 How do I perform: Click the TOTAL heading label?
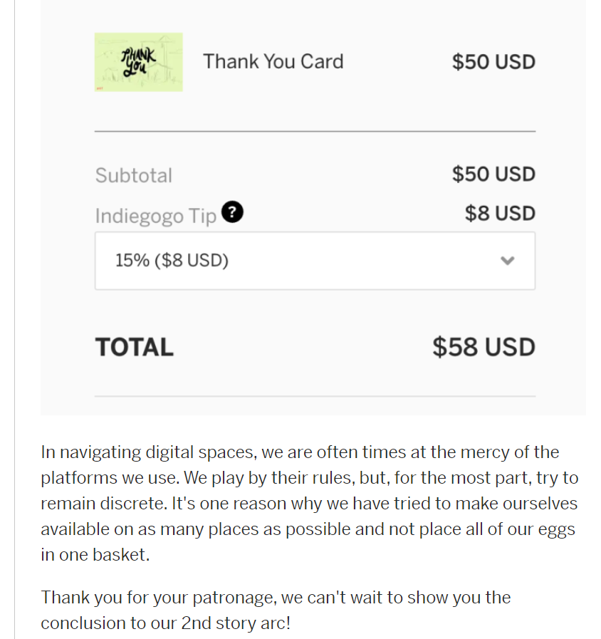[x=134, y=347]
